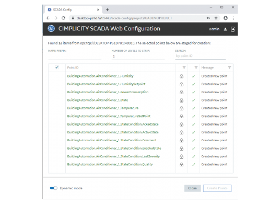Click the saved passwords key icon
The image size is (280, 204).
[x=208, y=18]
